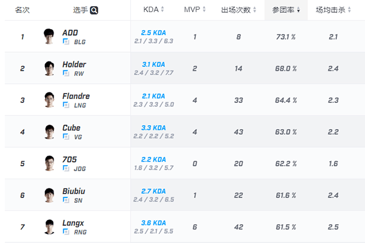Select Cube's player name

(71, 128)
